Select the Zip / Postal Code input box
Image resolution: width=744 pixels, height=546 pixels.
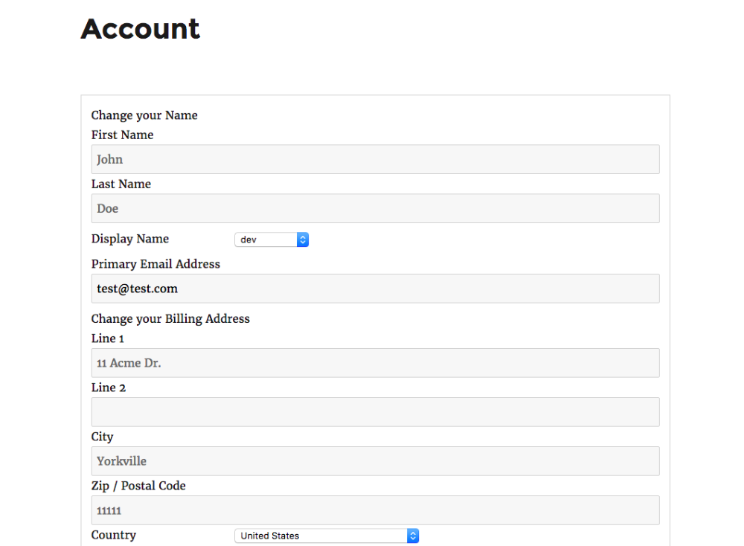coord(375,510)
